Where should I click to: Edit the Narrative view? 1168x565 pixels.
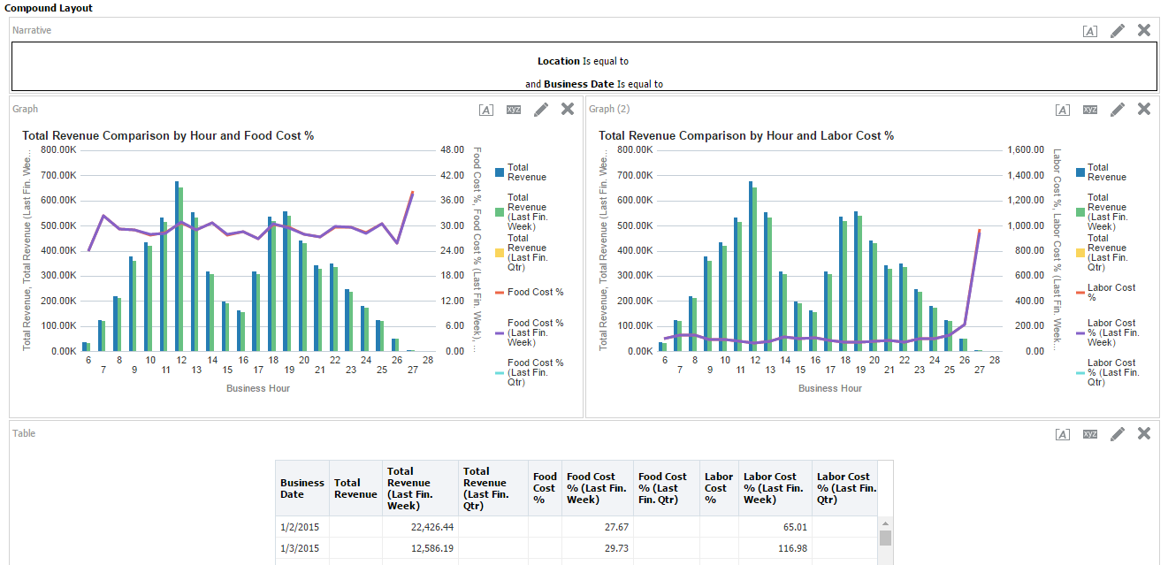pos(1117,29)
